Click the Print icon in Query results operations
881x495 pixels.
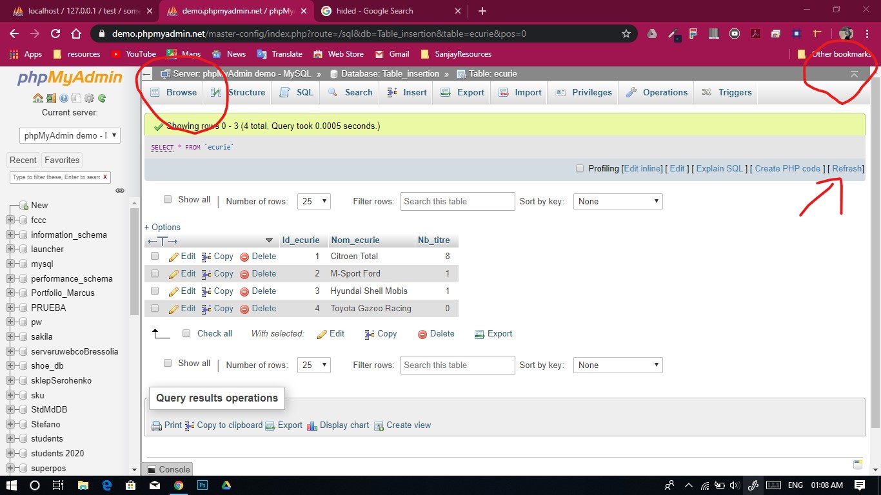[157, 425]
